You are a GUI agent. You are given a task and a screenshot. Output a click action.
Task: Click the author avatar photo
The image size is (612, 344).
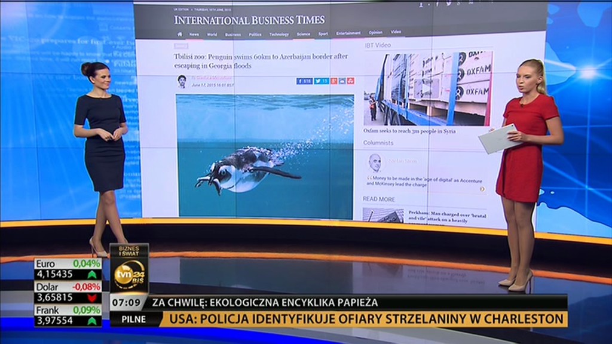(x=182, y=81)
